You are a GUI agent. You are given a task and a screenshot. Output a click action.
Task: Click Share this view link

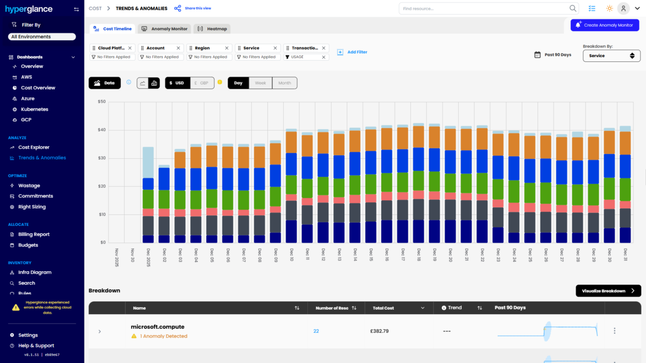[x=198, y=9]
